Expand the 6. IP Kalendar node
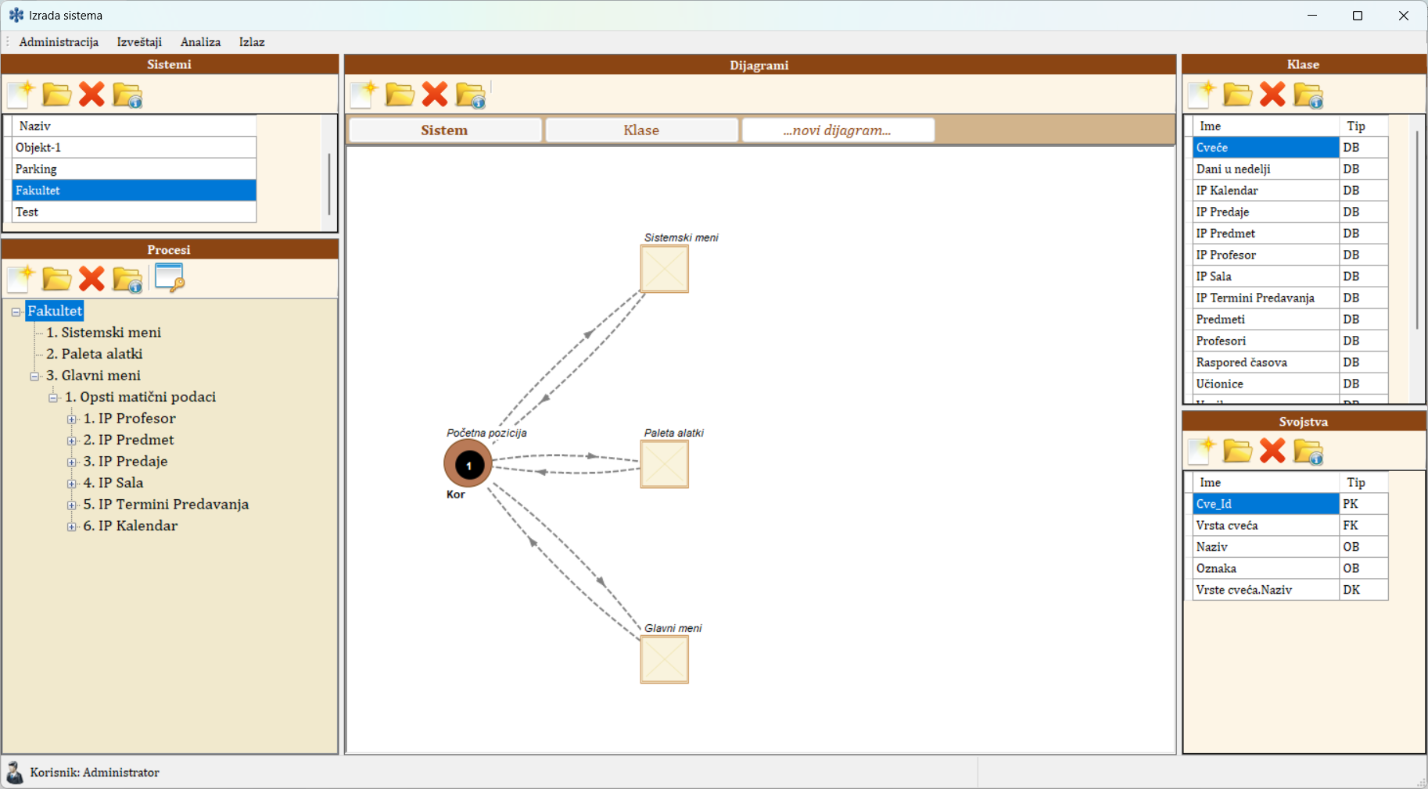1428x789 pixels. (x=72, y=527)
